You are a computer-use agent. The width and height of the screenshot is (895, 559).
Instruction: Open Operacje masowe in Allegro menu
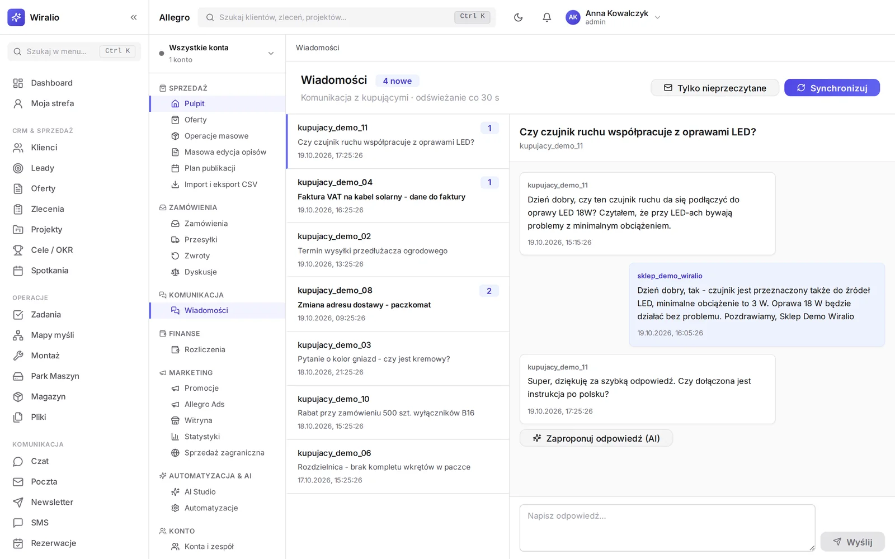point(218,136)
